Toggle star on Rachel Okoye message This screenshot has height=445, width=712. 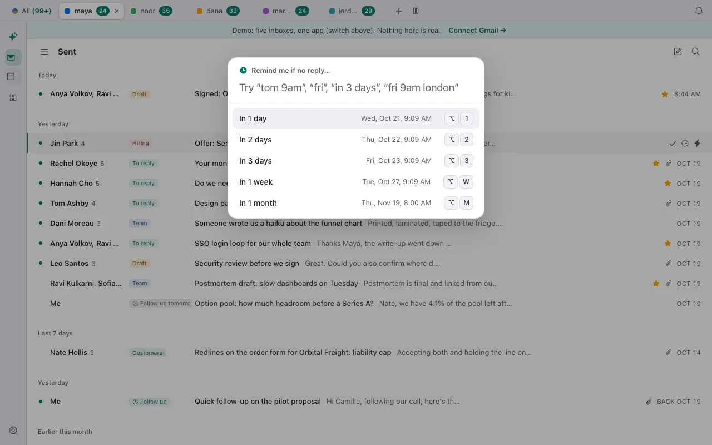click(x=656, y=164)
